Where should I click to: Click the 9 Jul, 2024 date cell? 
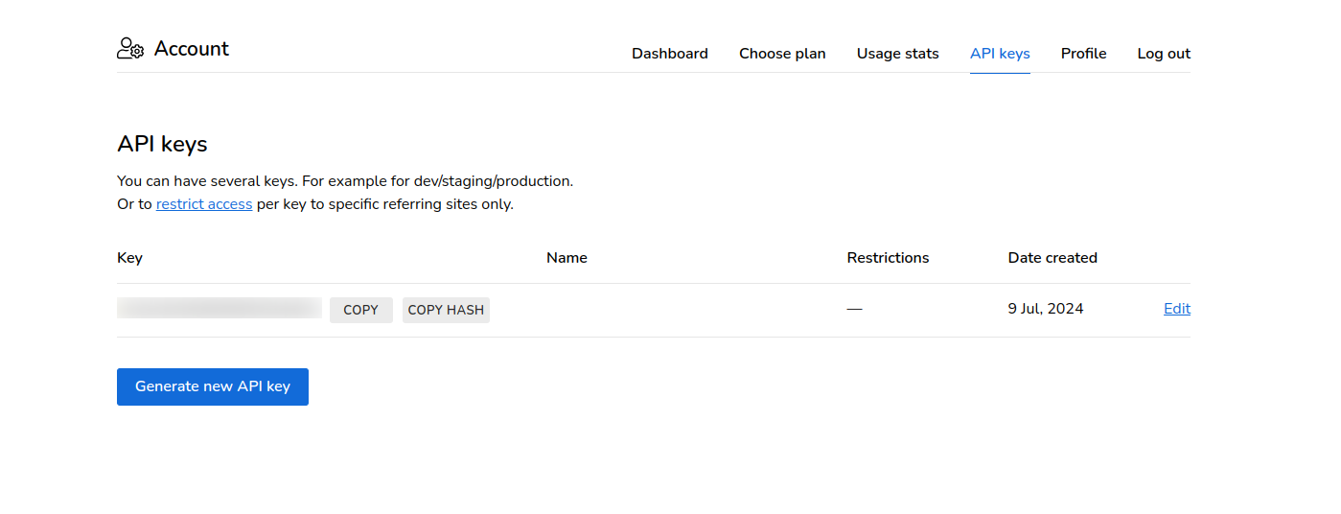pyautogui.click(x=1046, y=309)
